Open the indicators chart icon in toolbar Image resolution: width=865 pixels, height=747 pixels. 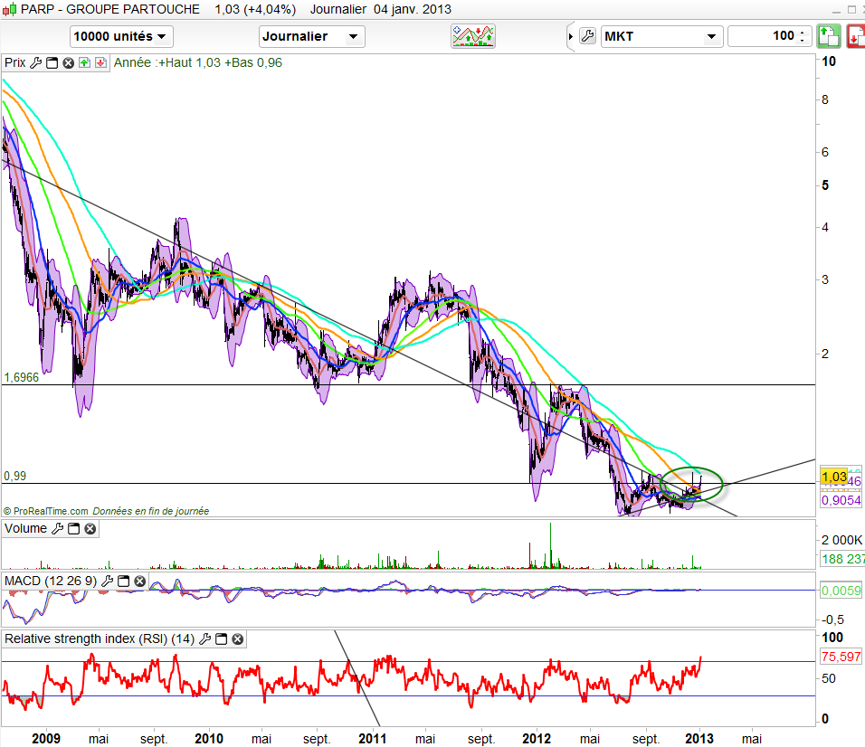473,36
